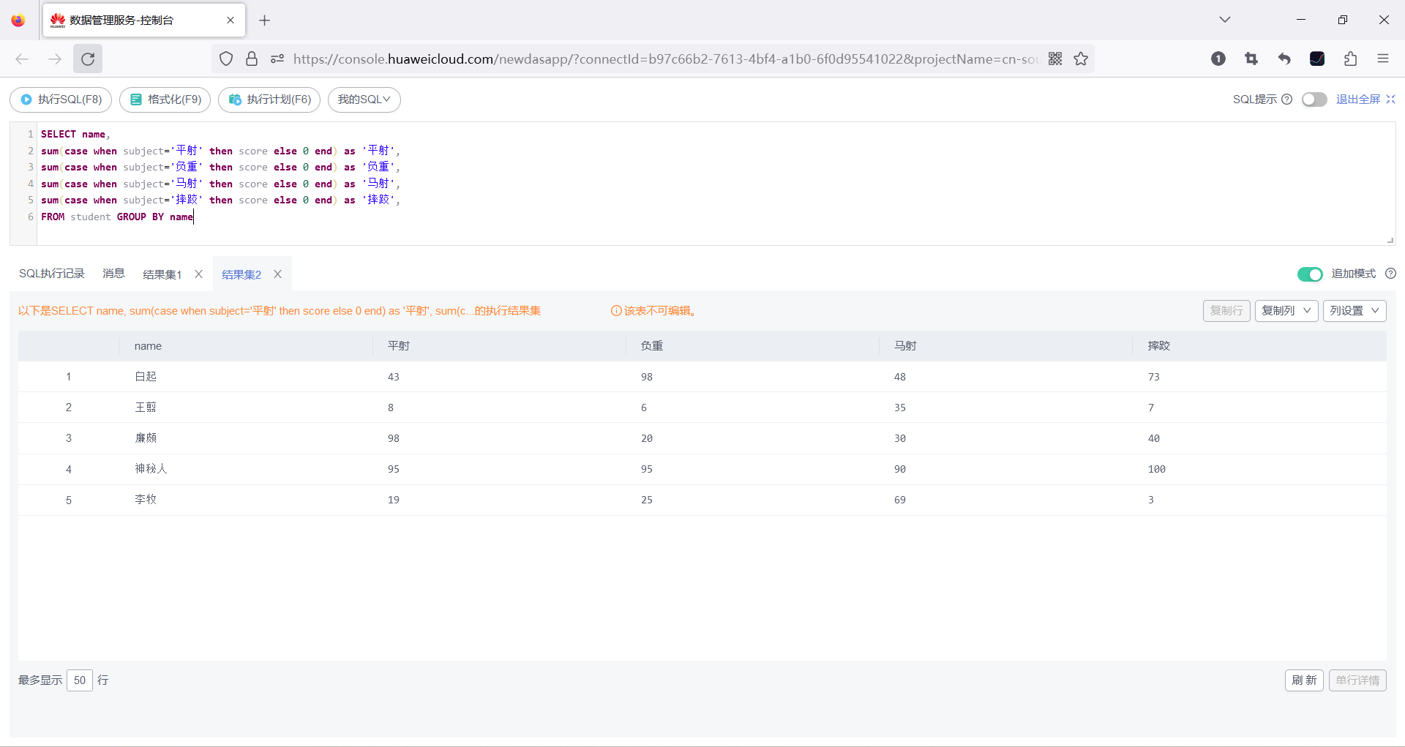
Task: Click the 平射 column header
Action: click(499, 346)
